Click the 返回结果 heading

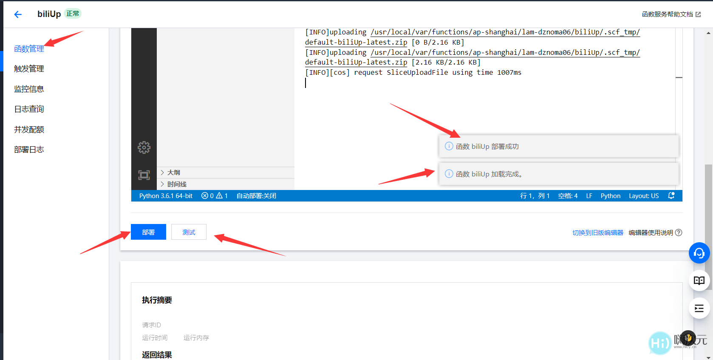tap(157, 355)
